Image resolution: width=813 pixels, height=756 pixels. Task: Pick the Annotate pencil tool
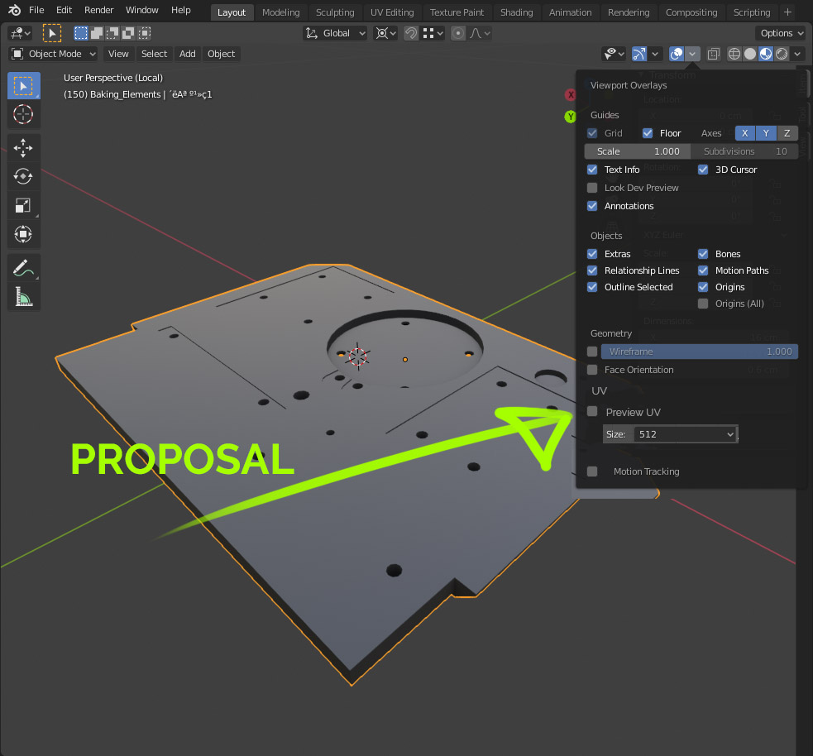point(23,268)
